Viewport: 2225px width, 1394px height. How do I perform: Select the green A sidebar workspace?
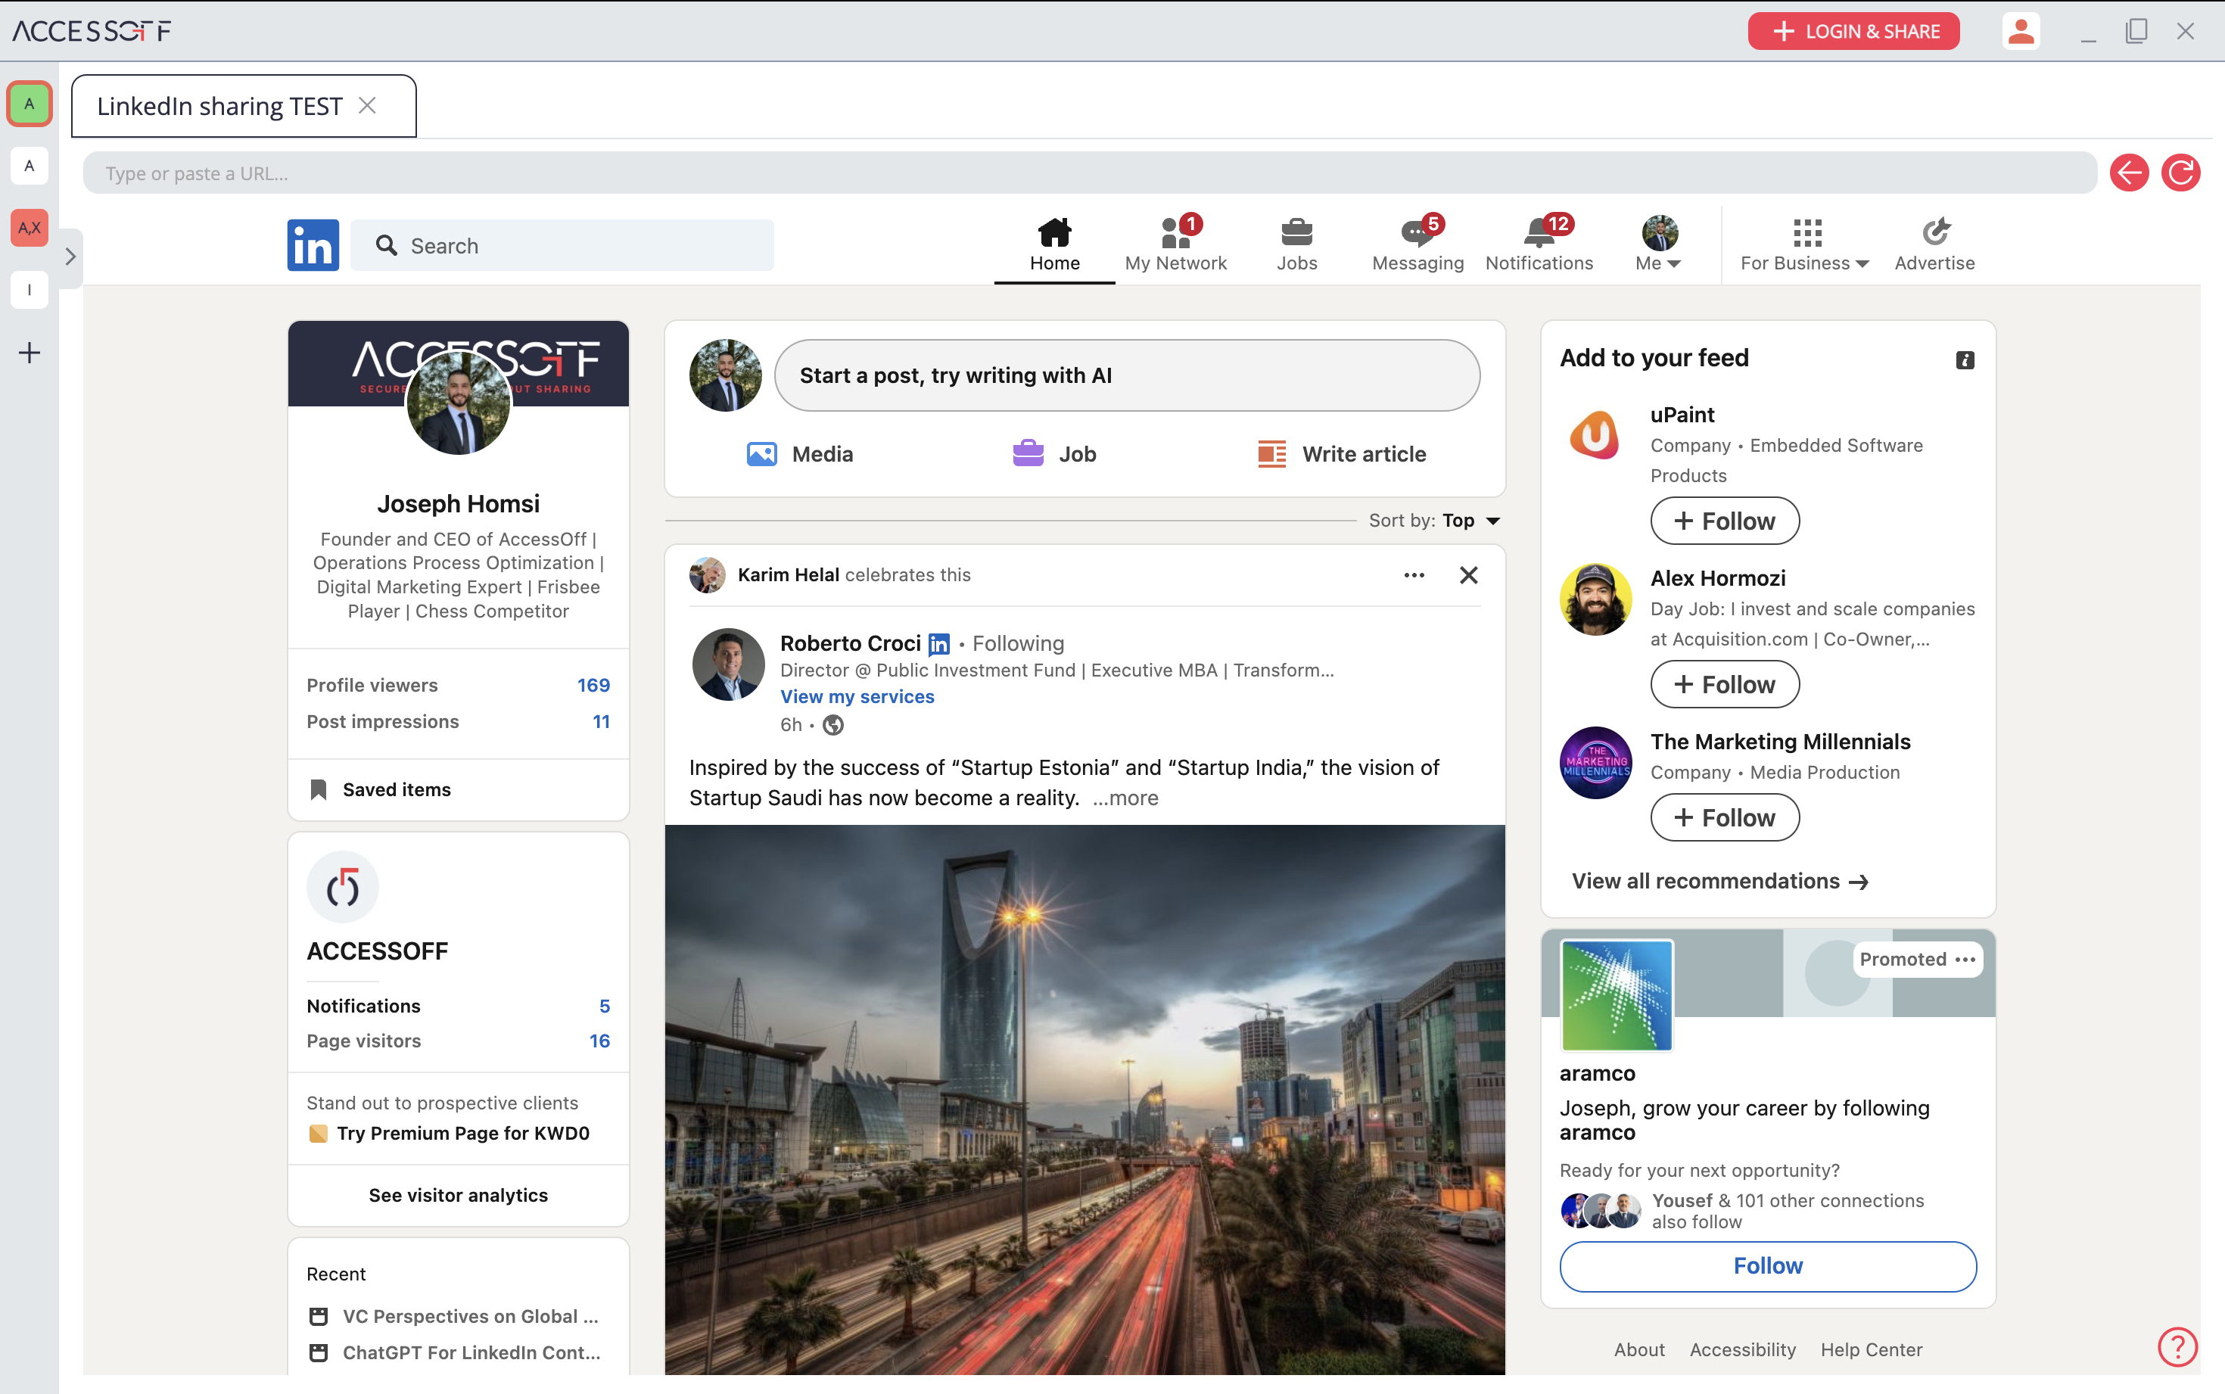[30, 104]
